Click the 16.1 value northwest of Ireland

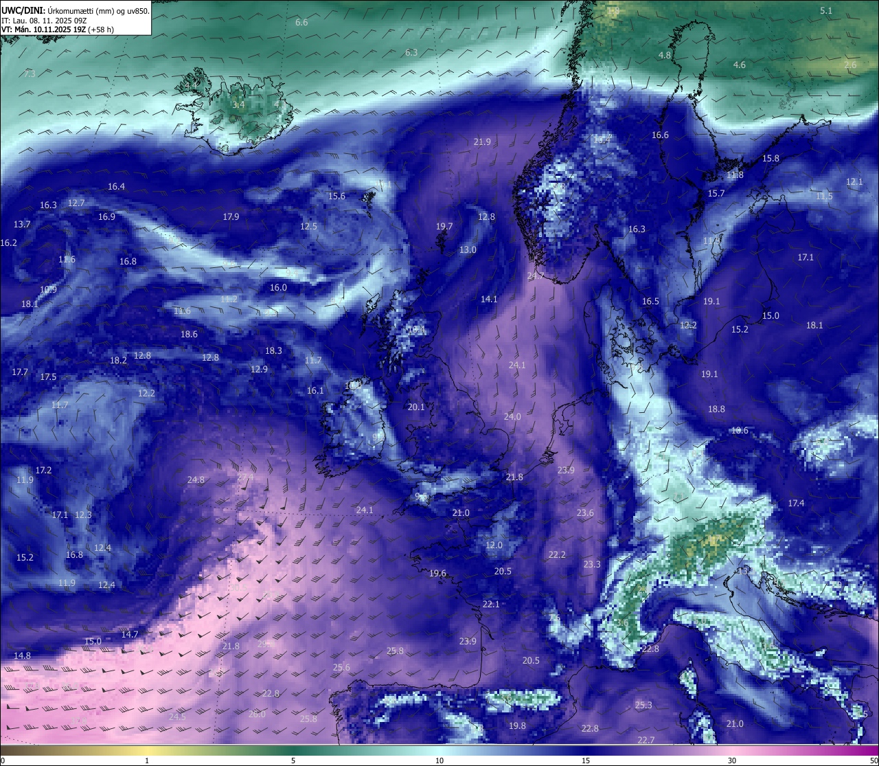[315, 391]
